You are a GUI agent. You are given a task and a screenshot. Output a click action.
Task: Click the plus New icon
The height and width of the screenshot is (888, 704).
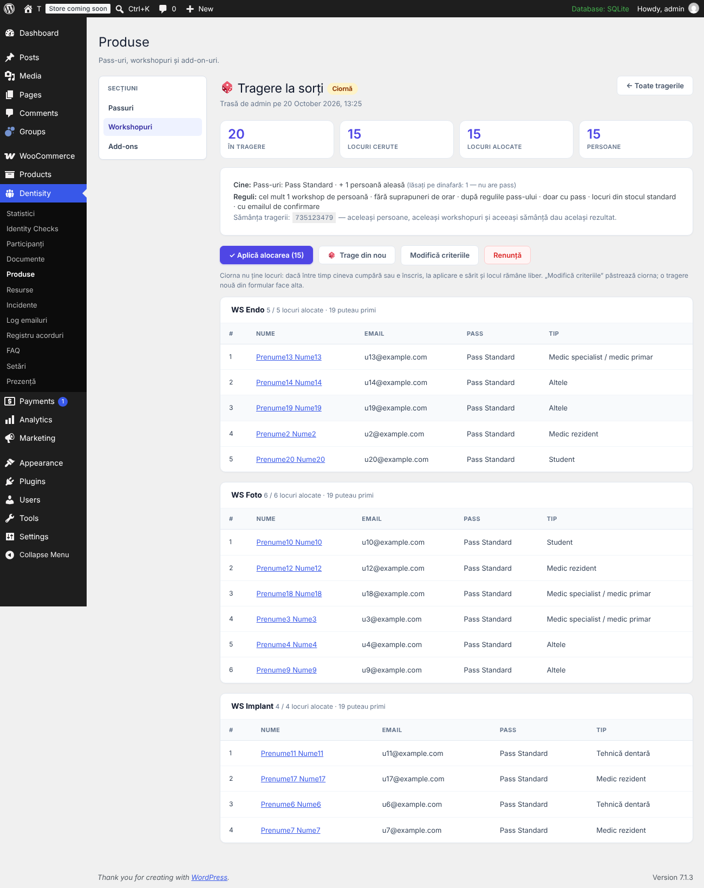click(x=190, y=9)
